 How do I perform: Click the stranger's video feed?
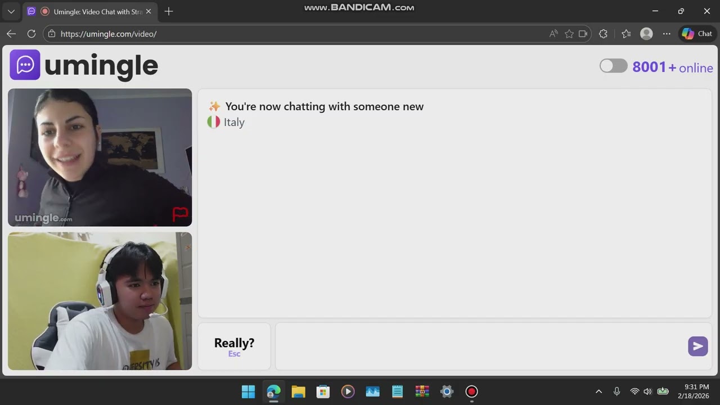click(100, 157)
